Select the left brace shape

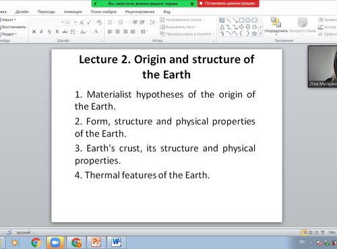[241, 34]
